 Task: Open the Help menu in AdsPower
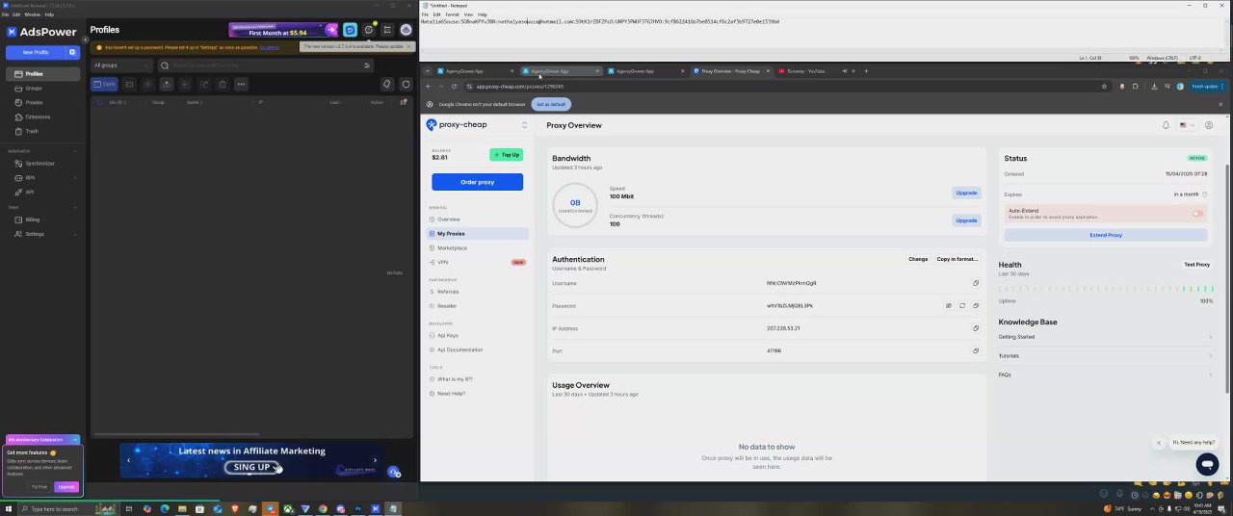click(50, 14)
